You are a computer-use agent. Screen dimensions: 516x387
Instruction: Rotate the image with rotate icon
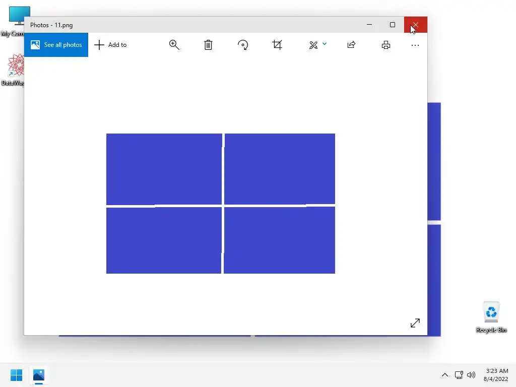pyautogui.click(x=243, y=45)
